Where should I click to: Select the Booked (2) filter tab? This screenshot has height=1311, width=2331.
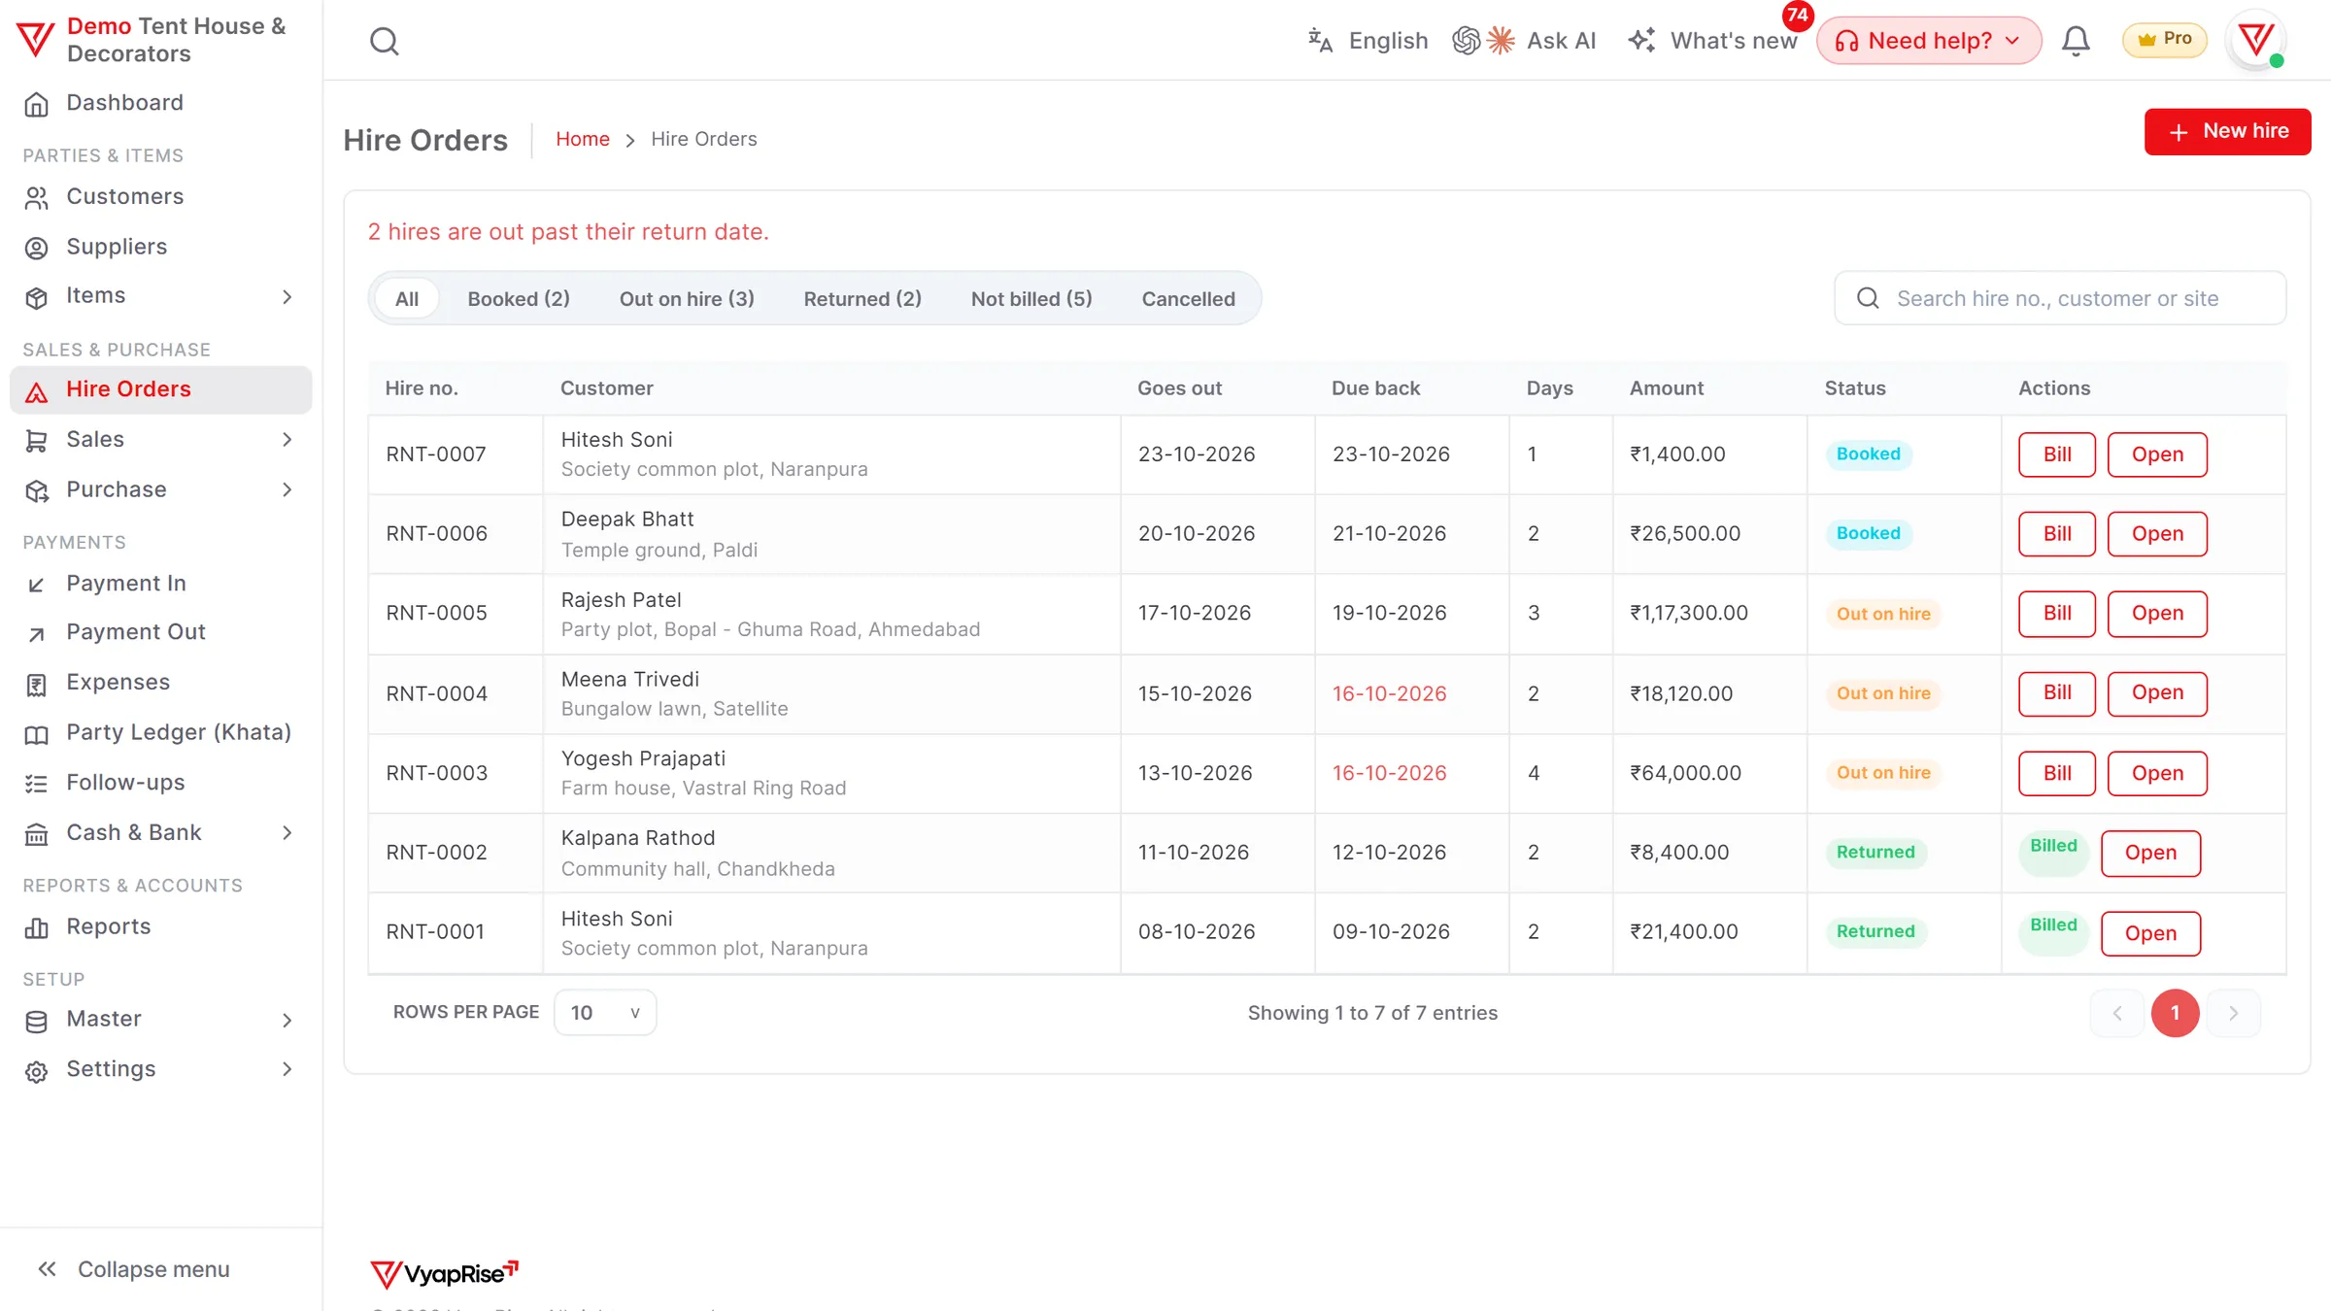[x=519, y=299]
